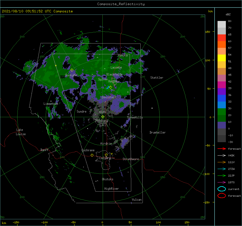This screenshot has height=226, width=242.
Task: Click the asterisk marker above Limestone label
Action: [51, 101]
